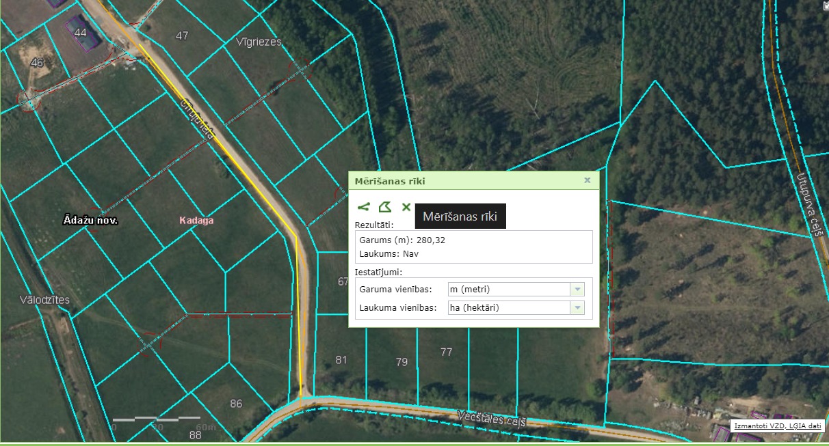
Task: Select parcel number 86 on the map
Action: pos(236,404)
